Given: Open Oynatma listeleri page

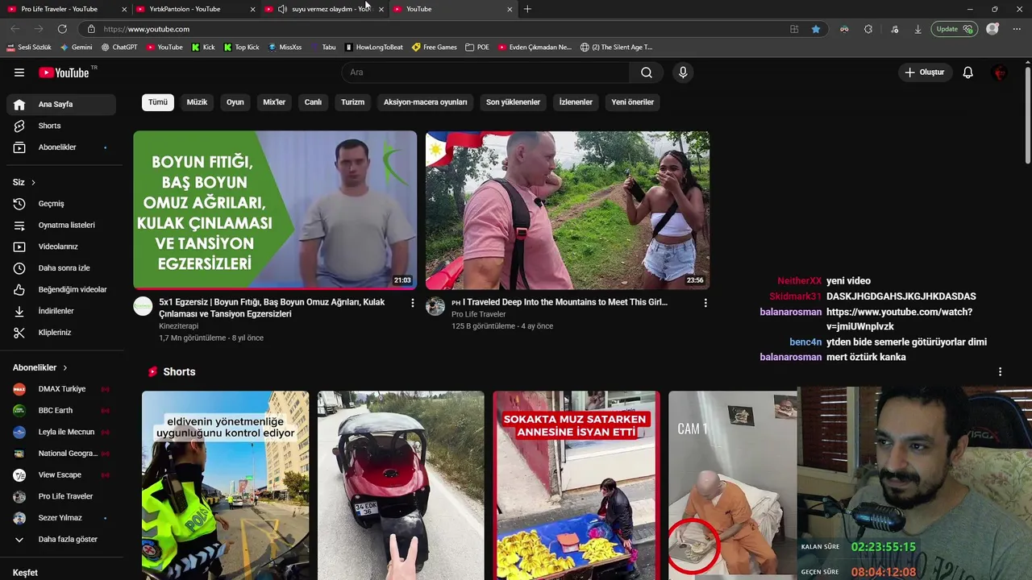Looking at the screenshot, I should 61,225.
